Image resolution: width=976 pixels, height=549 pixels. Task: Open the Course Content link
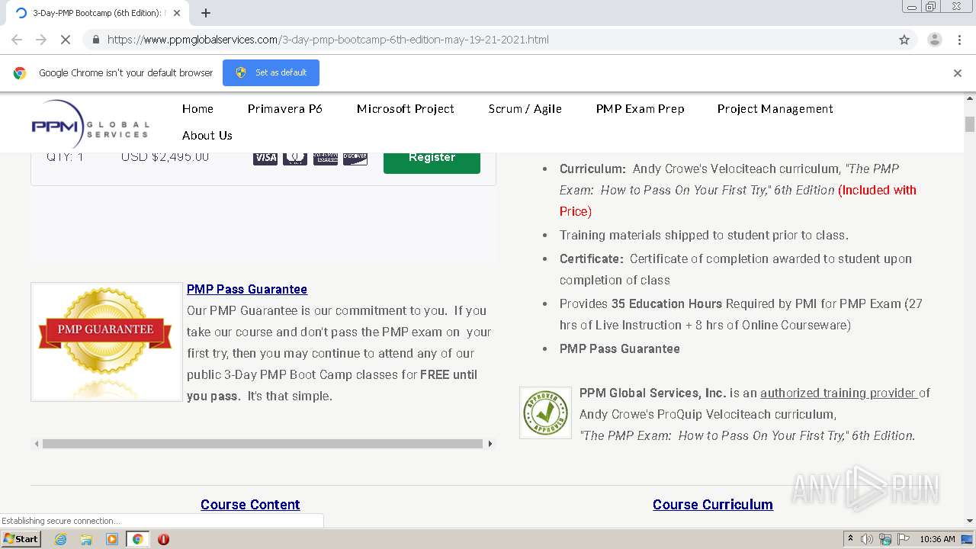click(x=250, y=505)
